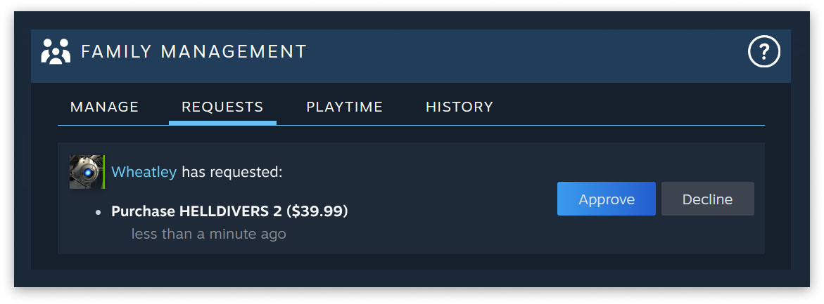824x304 pixels.
Task: Click Wheatley's avatar picture
Action: 87,172
